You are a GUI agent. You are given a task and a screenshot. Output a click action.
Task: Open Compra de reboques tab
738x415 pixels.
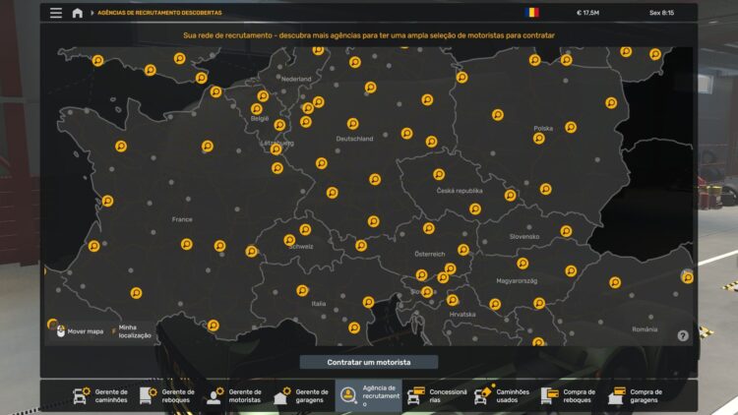tap(570, 395)
